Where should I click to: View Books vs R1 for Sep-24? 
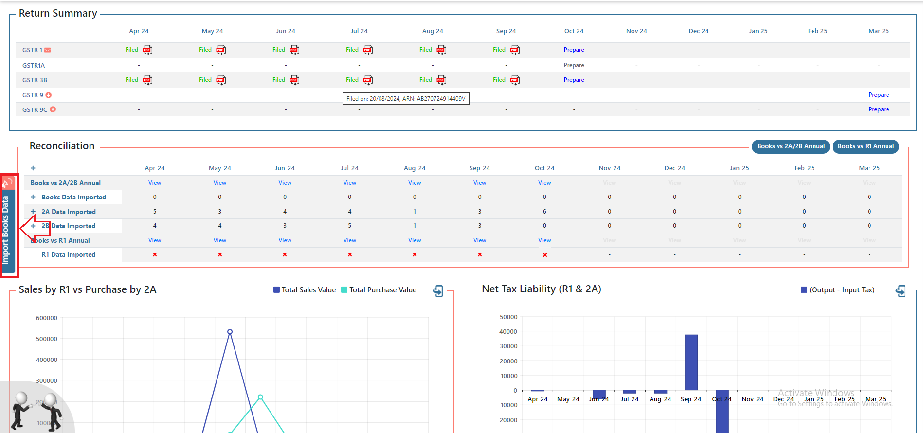[x=480, y=240]
